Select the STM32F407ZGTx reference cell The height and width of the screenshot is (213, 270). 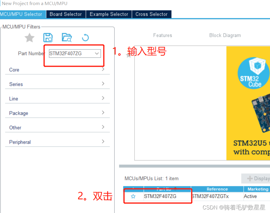tap(217, 196)
